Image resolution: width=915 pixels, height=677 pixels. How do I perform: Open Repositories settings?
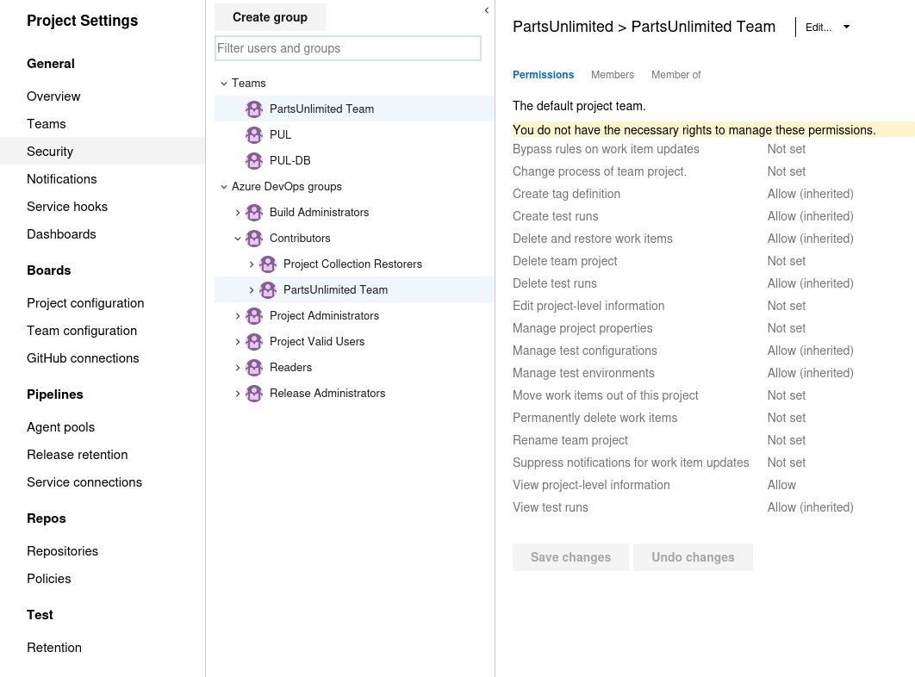(62, 551)
